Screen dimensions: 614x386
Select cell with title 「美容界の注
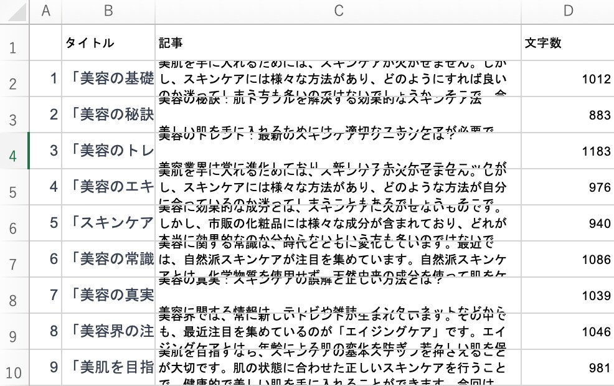click(108, 331)
